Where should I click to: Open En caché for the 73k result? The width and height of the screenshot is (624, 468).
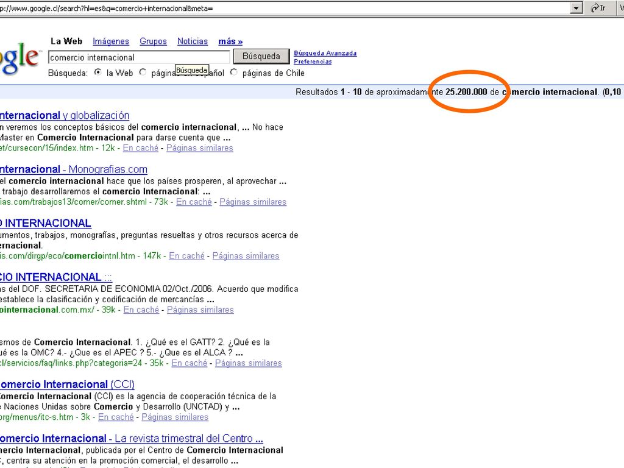194,202
